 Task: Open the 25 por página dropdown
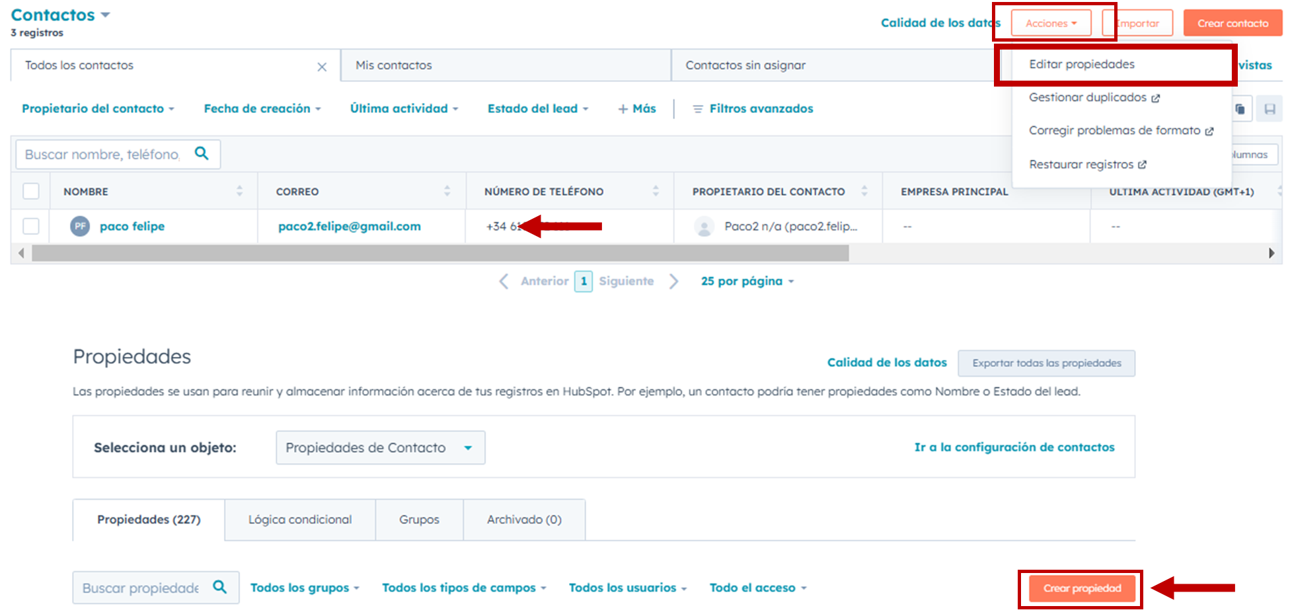coord(747,281)
